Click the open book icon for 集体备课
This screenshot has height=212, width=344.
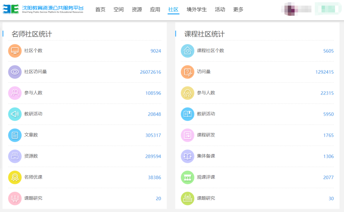point(187,156)
